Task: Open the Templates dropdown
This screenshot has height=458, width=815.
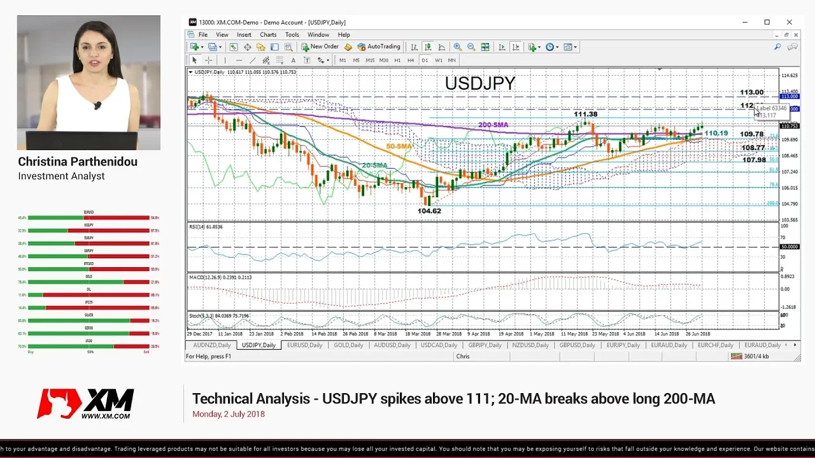Action: tap(570, 46)
